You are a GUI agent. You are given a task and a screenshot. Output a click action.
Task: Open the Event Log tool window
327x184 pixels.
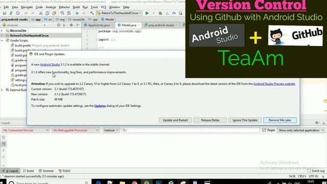pos(316,171)
